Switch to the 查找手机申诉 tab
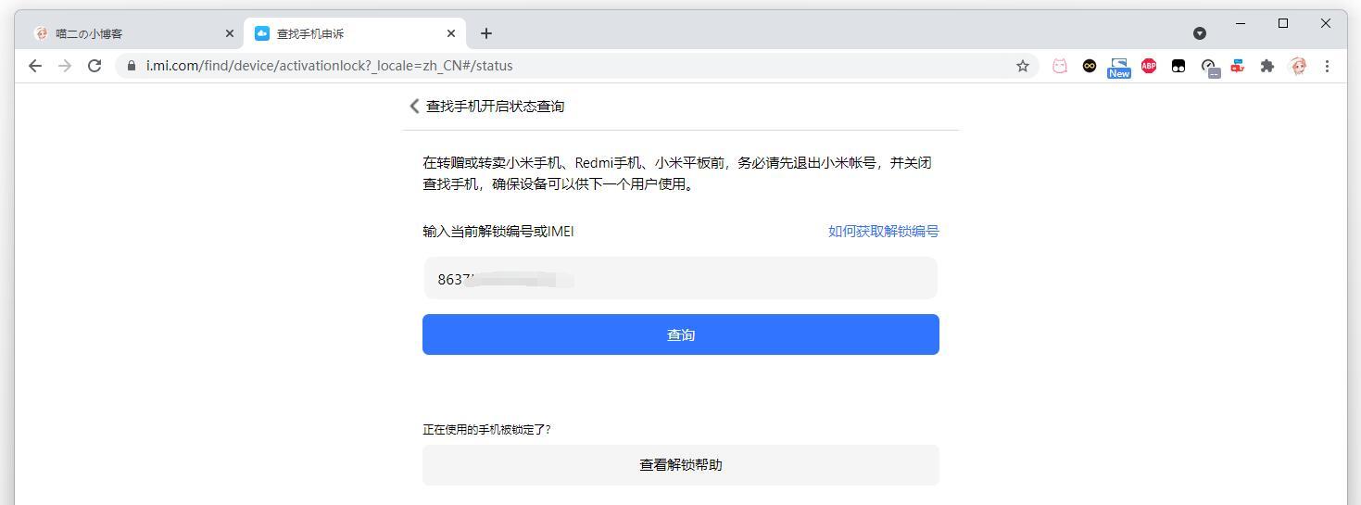The width and height of the screenshot is (1361, 505). click(354, 33)
